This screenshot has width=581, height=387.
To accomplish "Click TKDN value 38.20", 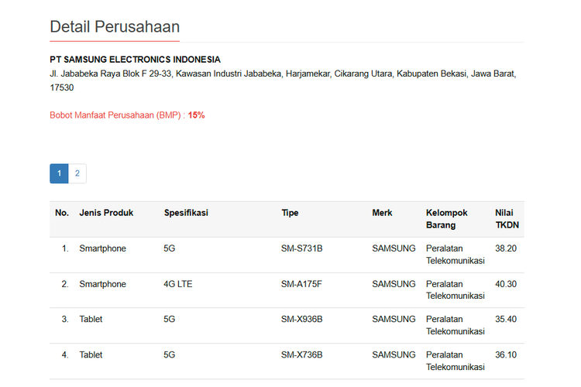I will click(506, 248).
